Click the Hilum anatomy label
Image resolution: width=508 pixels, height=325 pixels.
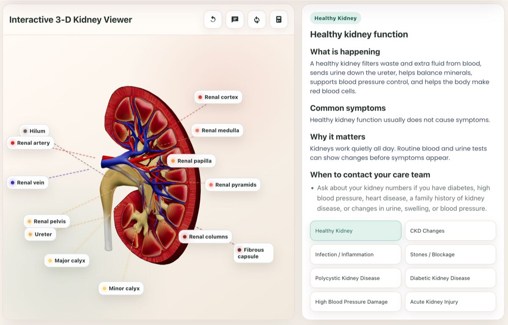click(x=34, y=131)
